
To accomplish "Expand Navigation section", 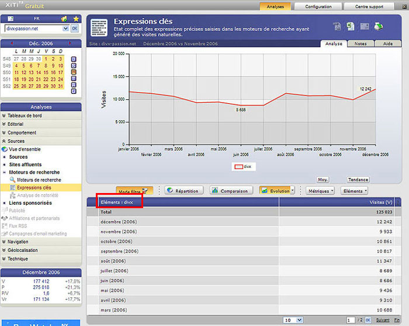I will [x=41, y=242].
